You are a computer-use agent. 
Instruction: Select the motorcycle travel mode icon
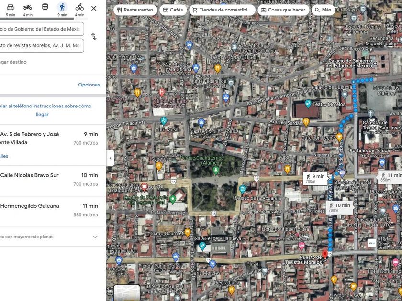coord(28,7)
